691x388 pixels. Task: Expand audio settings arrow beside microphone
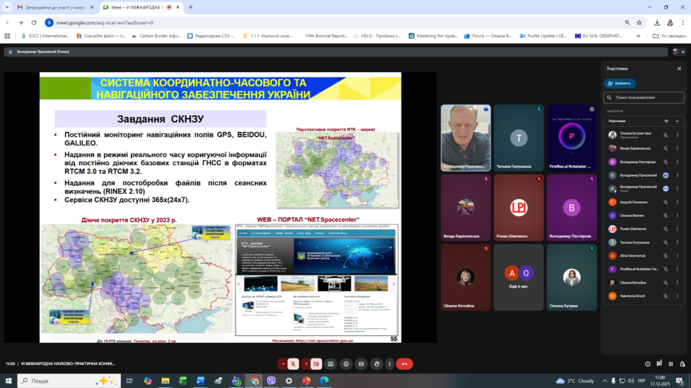click(x=283, y=364)
